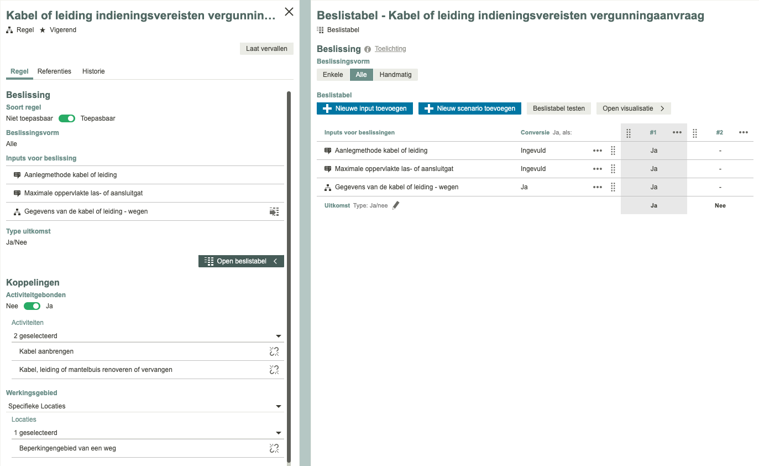Image resolution: width=759 pixels, height=466 pixels.
Task: Switch to the Historie tab
Action: (x=93, y=71)
